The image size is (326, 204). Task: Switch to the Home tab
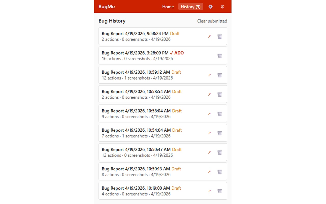(168, 7)
